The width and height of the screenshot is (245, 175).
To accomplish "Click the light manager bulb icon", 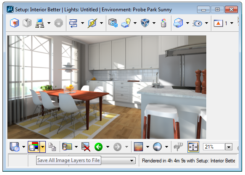I will (x=126, y=23).
